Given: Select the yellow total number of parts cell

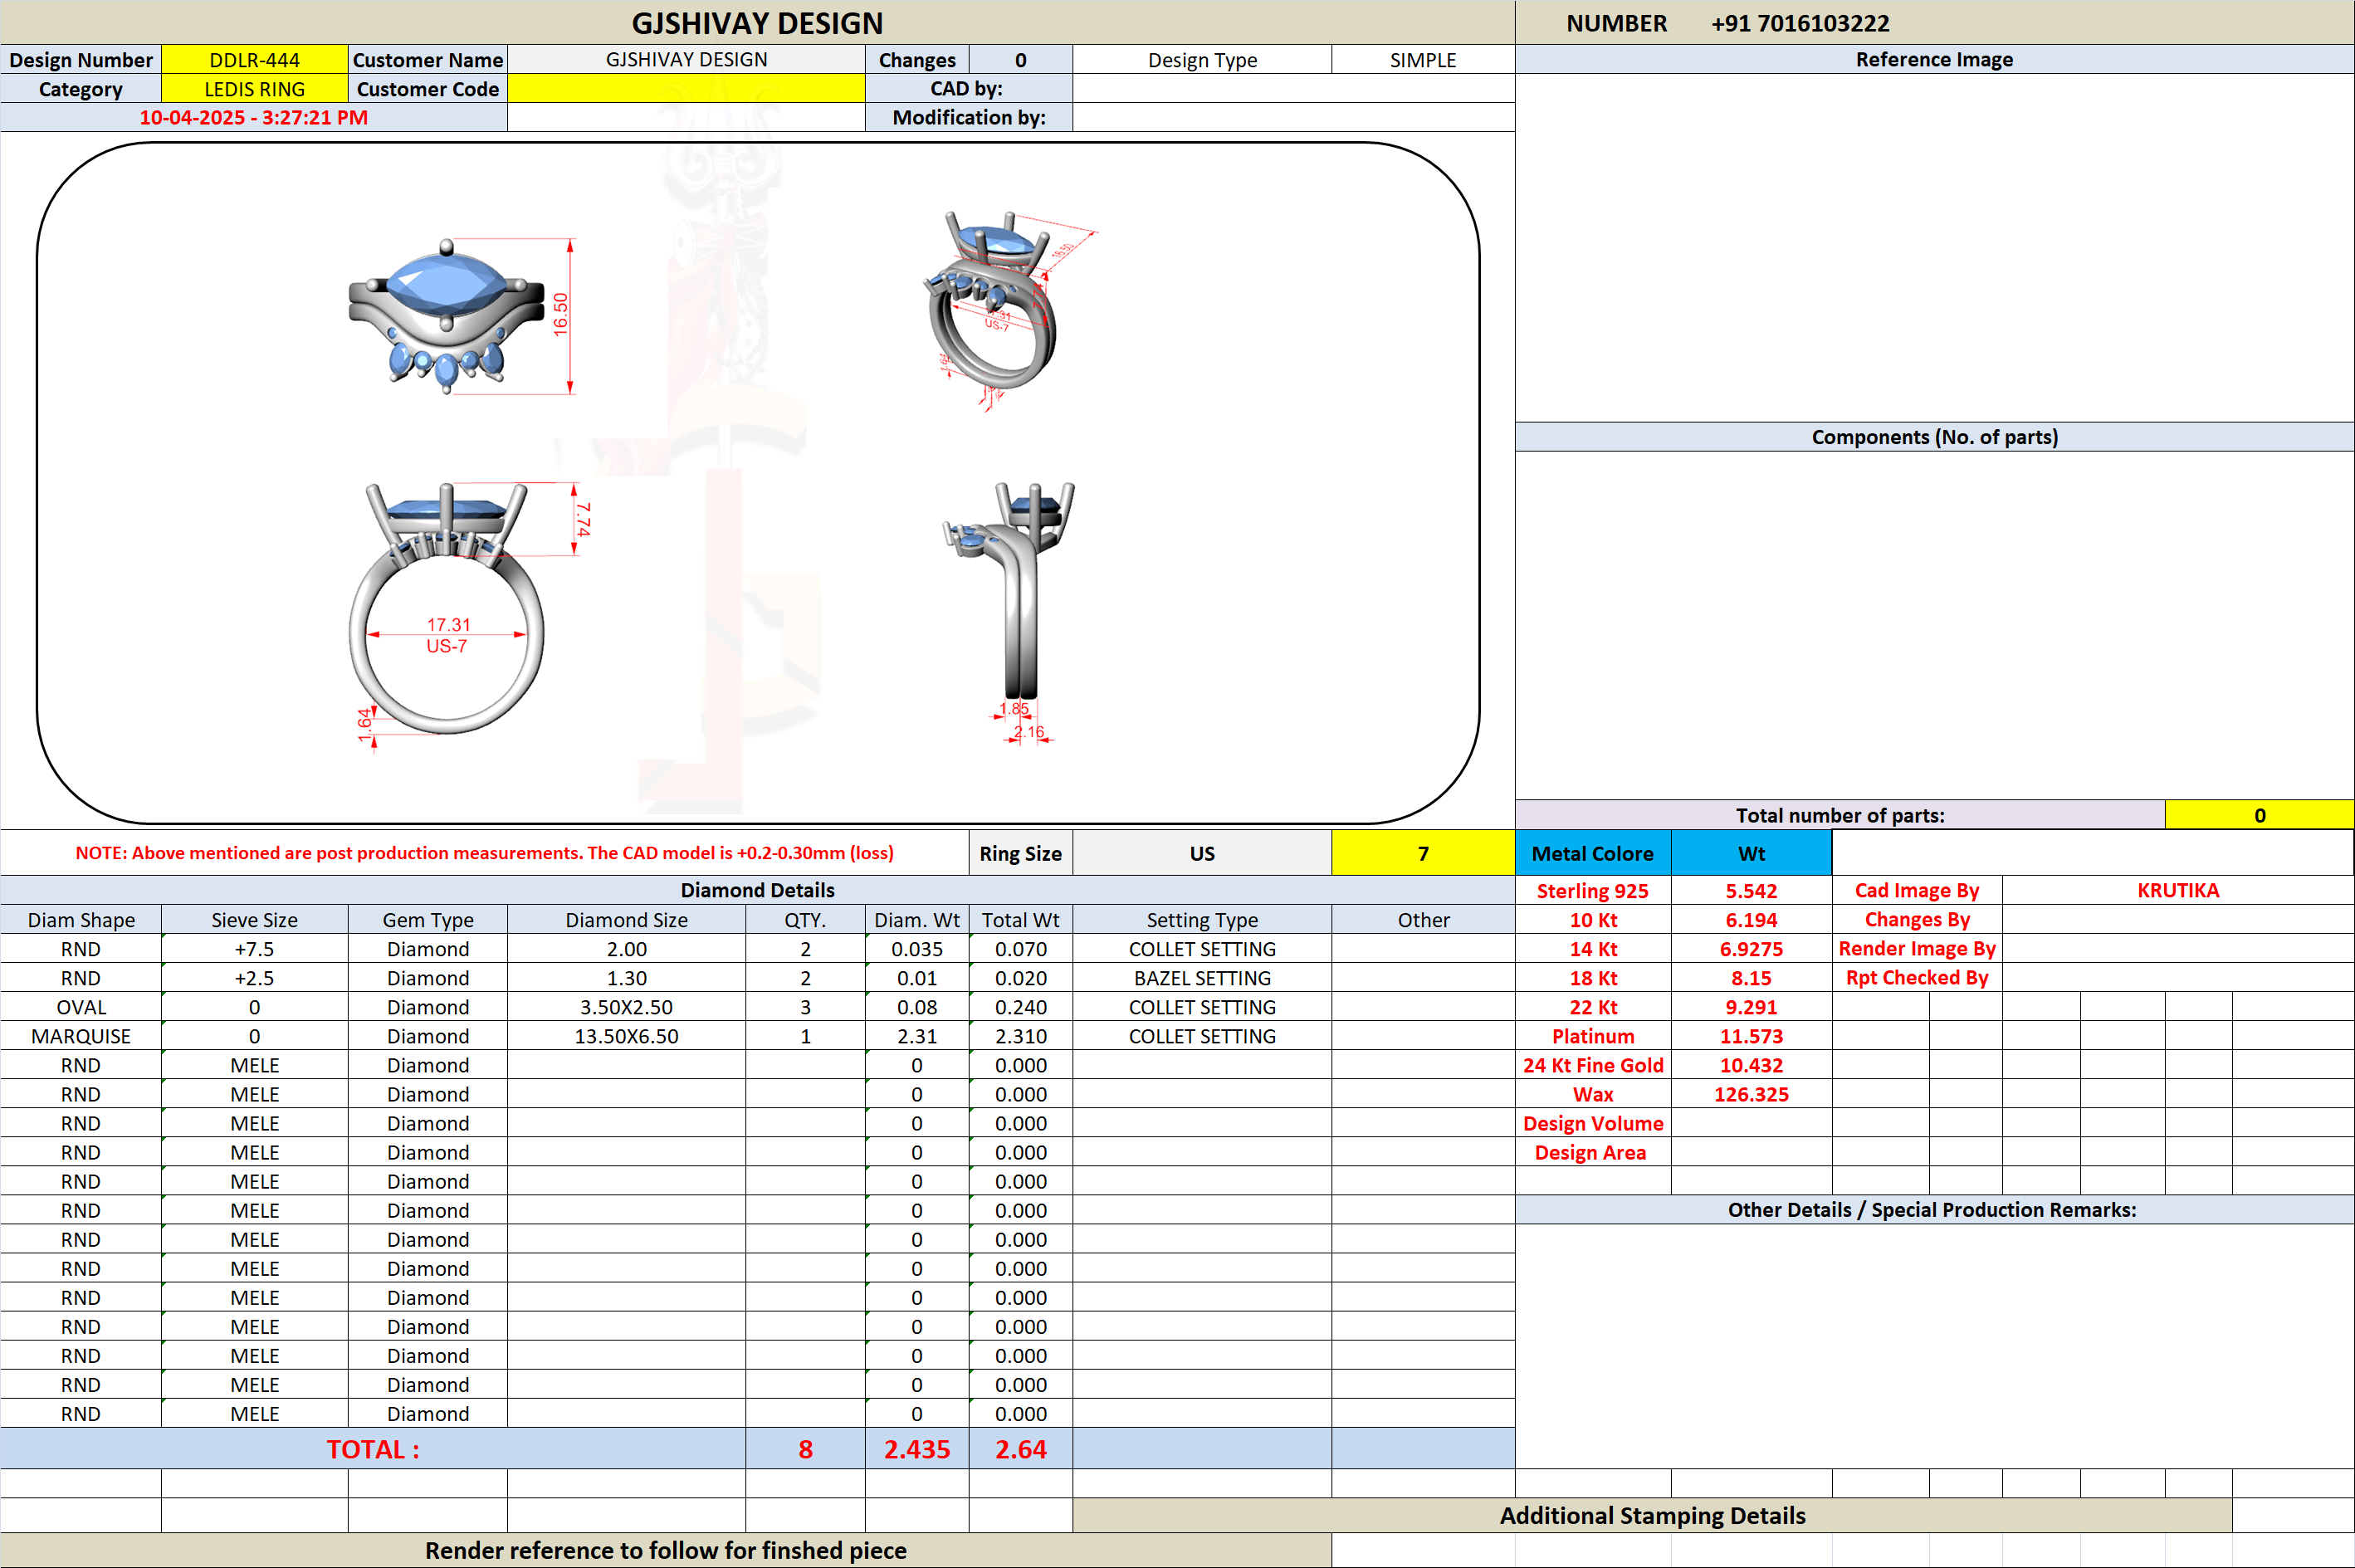Looking at the screenshot, I should tap(2259, 815).
